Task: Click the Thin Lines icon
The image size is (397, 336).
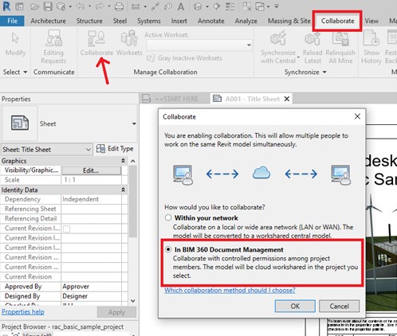Action: [230, 6]
